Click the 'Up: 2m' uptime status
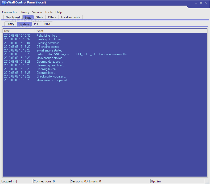 pos(178,181)
